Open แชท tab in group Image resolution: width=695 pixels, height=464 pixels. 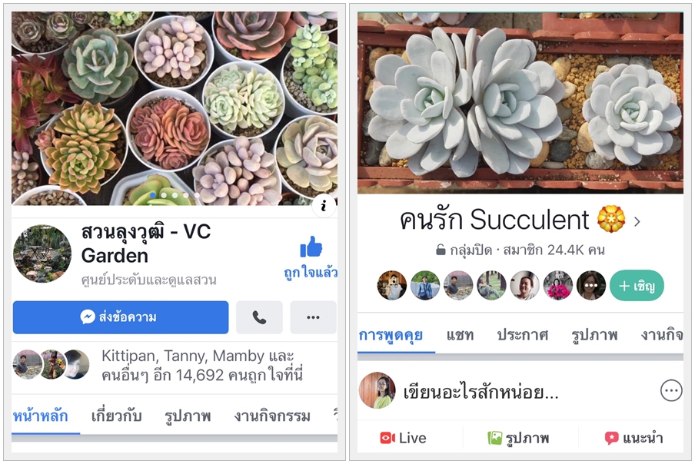coord(460,335)
